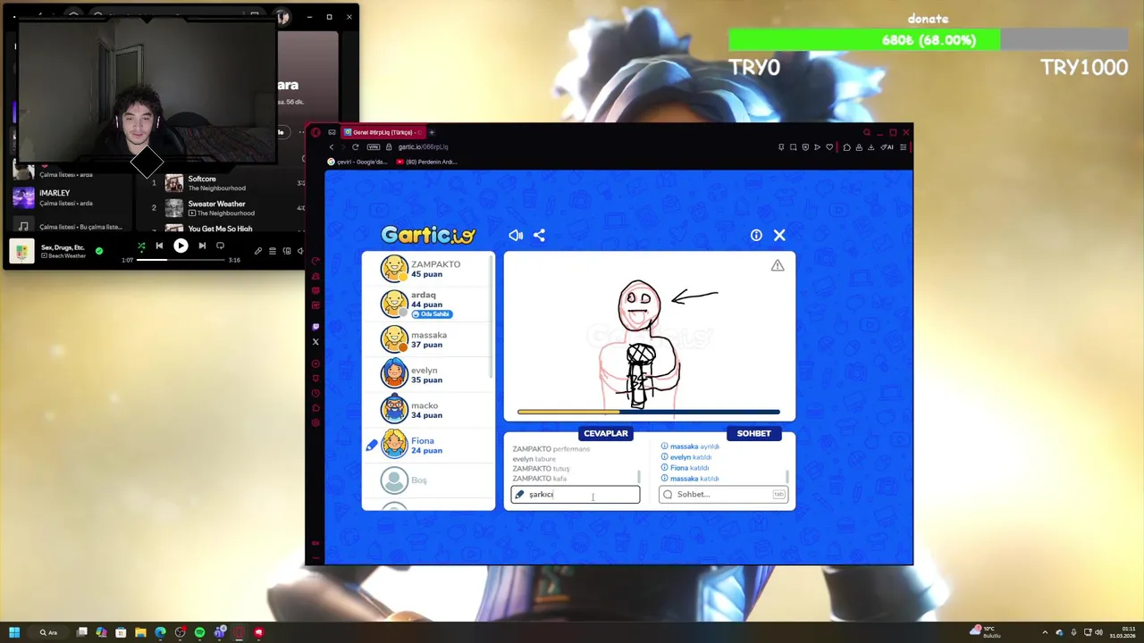
Task: Skip to previous track in Spotify
Action: tap(159, 246)
